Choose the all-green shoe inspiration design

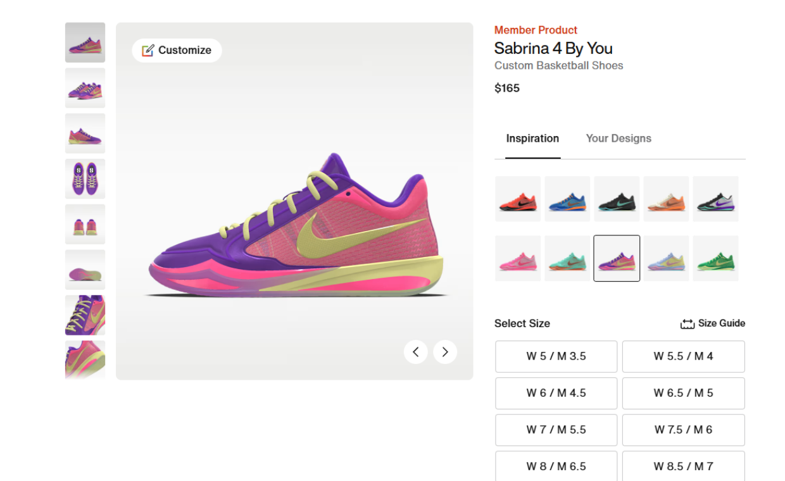tap(715, 258)
